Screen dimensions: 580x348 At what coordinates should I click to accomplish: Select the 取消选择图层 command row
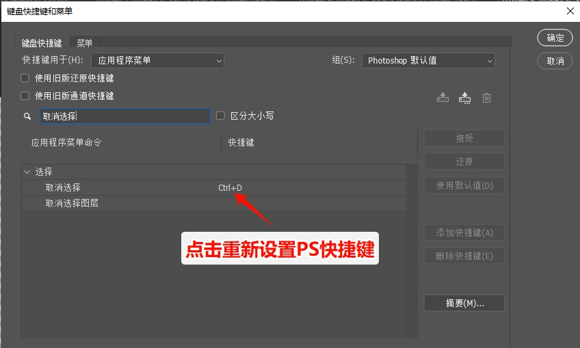click(x=72, y=203)
